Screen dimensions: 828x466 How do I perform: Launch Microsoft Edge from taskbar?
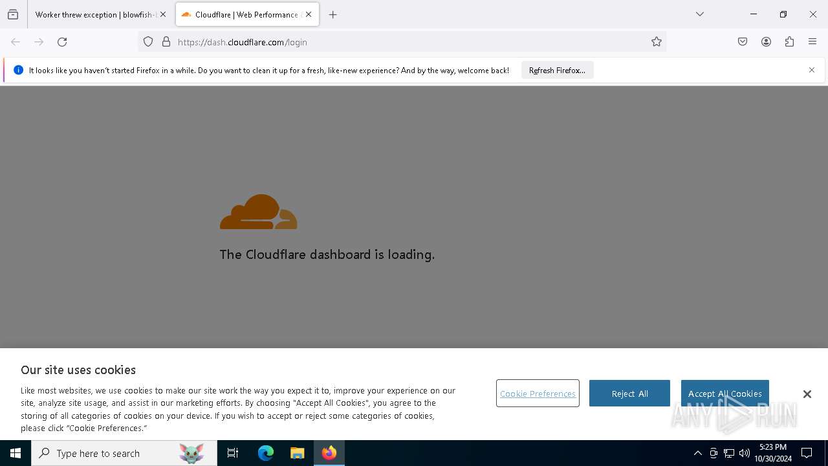(266, 453)
